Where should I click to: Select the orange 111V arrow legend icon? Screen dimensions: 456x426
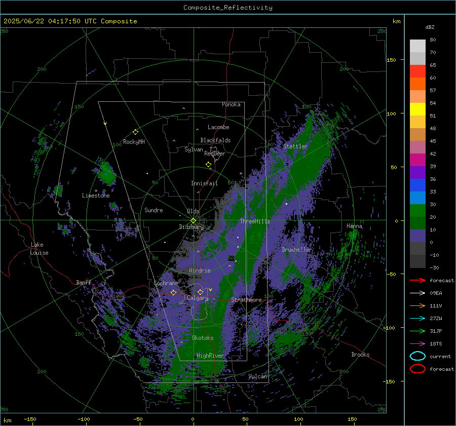click(417, 305)
